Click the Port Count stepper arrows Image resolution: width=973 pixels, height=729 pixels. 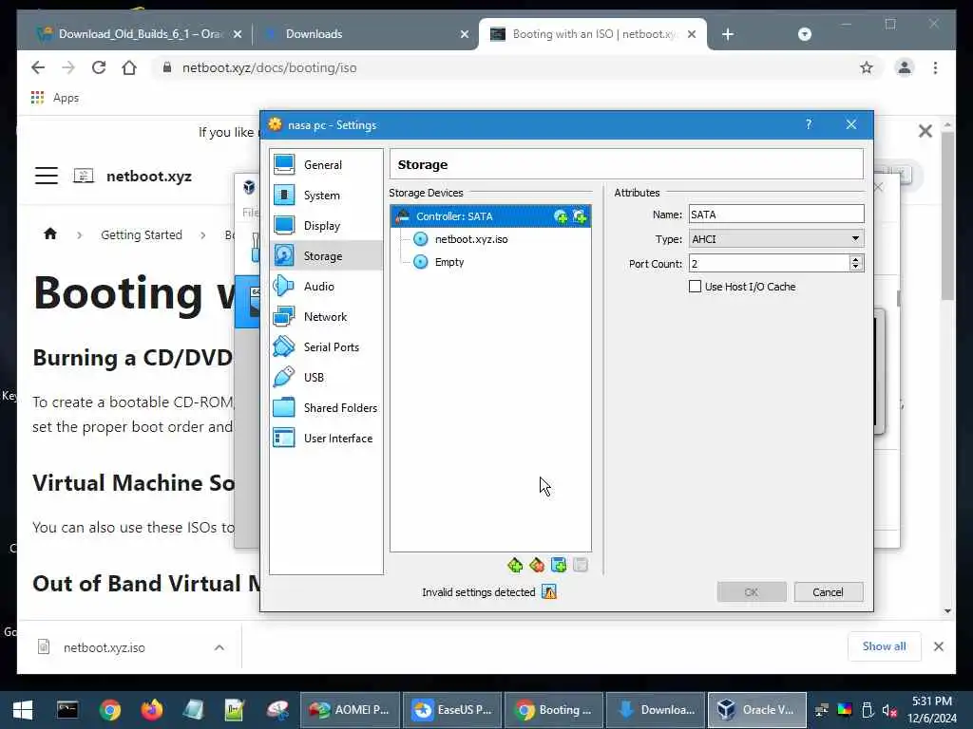pos(856,264)
